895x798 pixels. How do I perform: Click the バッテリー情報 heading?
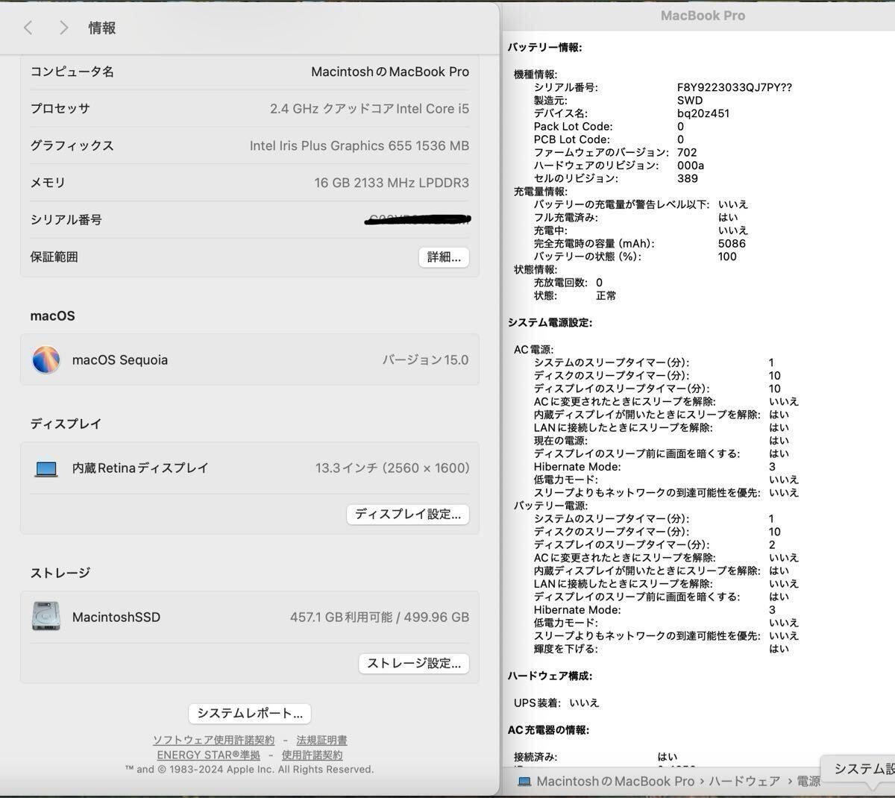[x=545, y=47]
